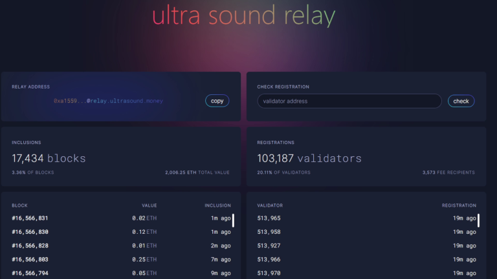This screenshot has width=497, height=279.
Task: Open block #16,566,831 row
Action: [x=121, y=218]
